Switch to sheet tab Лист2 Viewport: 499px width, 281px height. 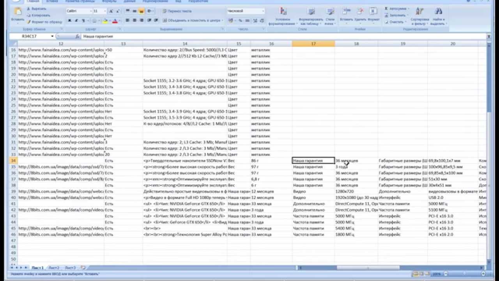[54, 268]
